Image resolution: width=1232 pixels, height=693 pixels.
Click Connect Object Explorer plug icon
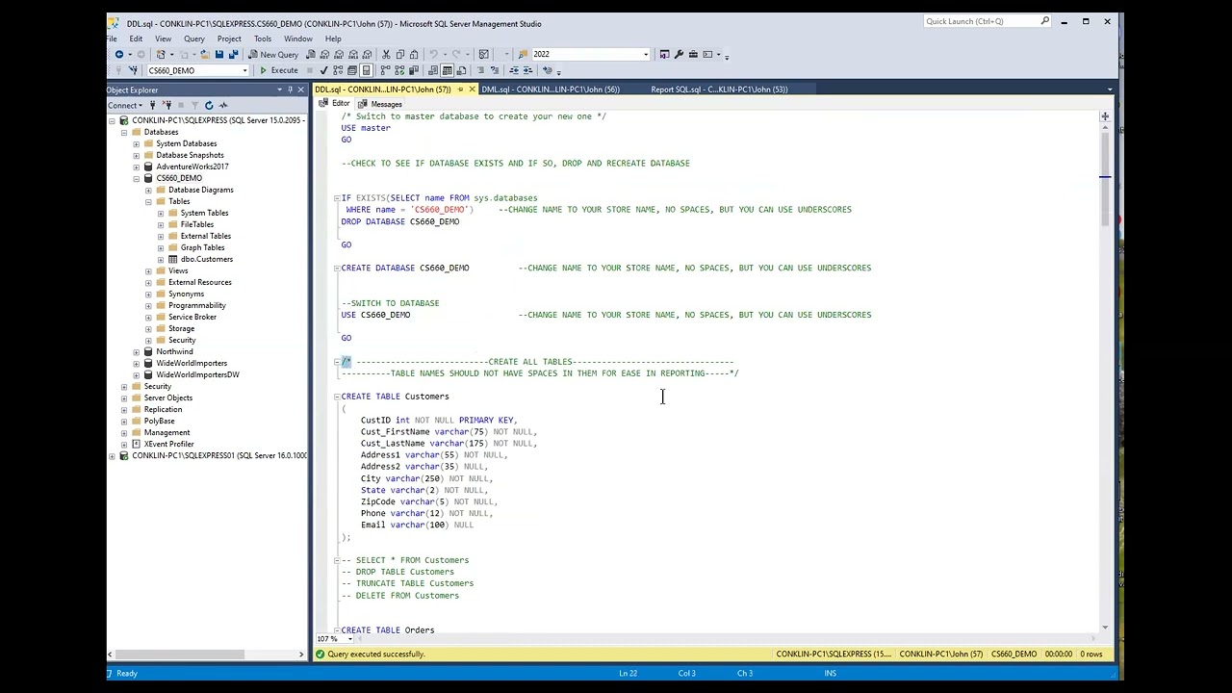coord(152,105)
